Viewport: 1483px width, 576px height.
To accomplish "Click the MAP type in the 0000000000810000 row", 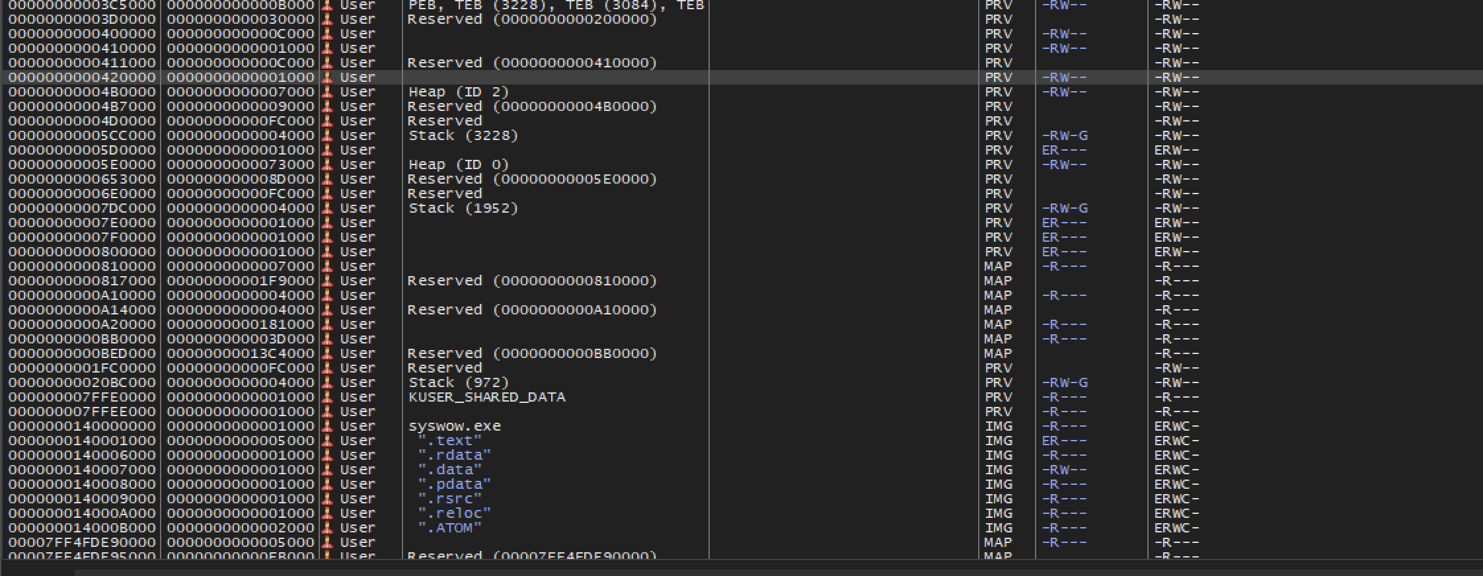I will [x=998, y=266].
